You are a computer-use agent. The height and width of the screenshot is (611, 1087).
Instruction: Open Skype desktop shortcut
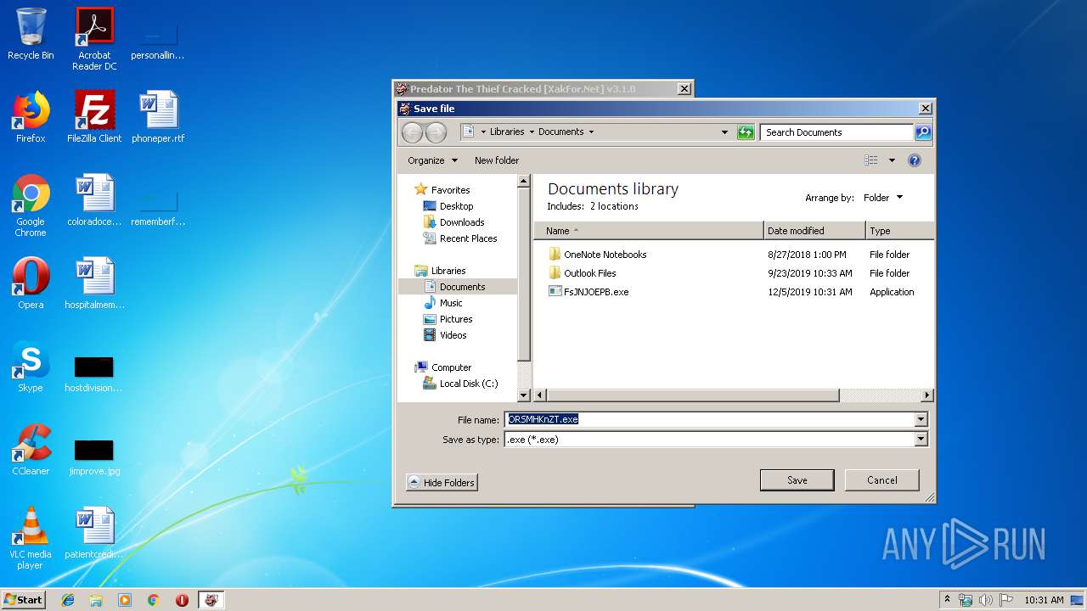31,367
